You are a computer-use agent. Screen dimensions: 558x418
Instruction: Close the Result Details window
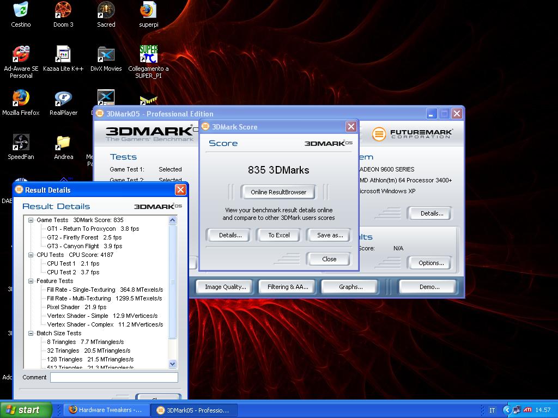point(180,190)
